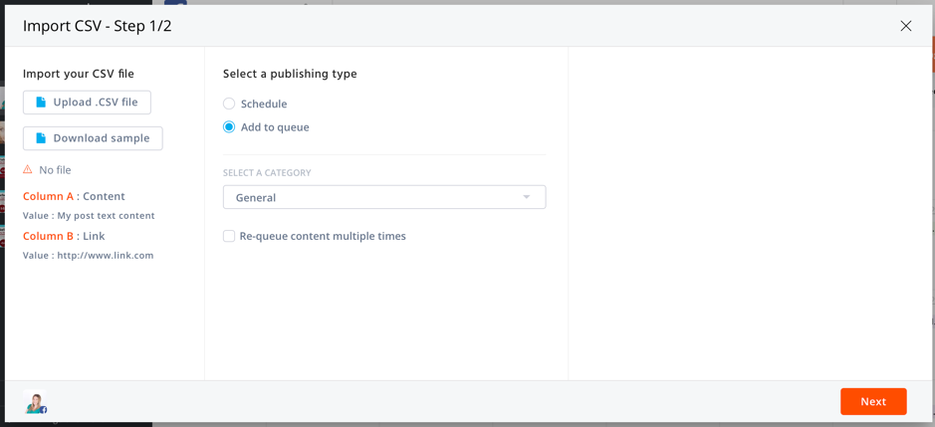Click the Re-queue content multiple times label

click(x=323, y=236)
